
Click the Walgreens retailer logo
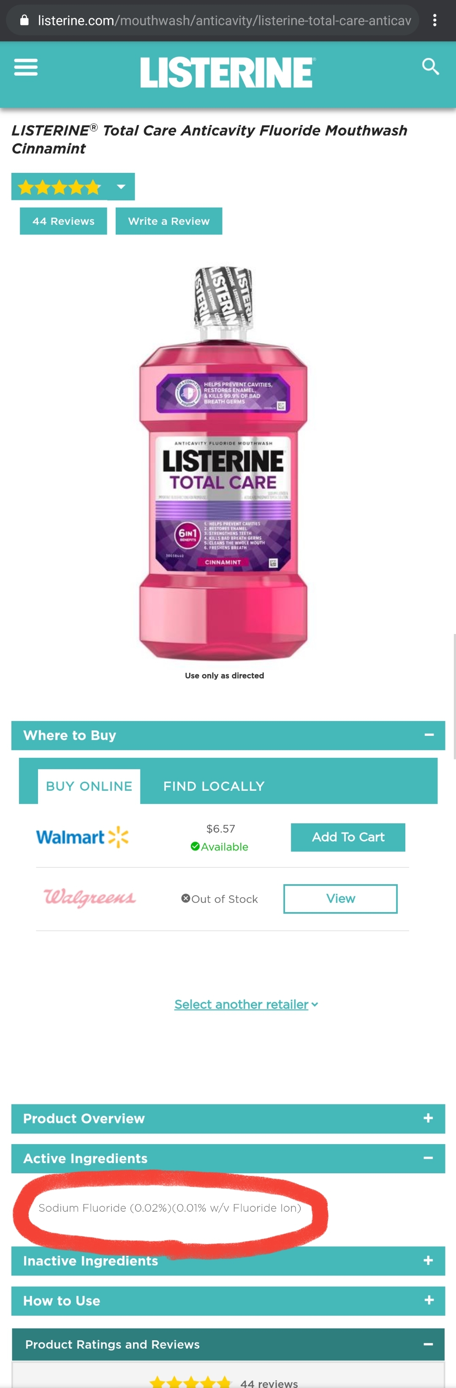point(90,898)
